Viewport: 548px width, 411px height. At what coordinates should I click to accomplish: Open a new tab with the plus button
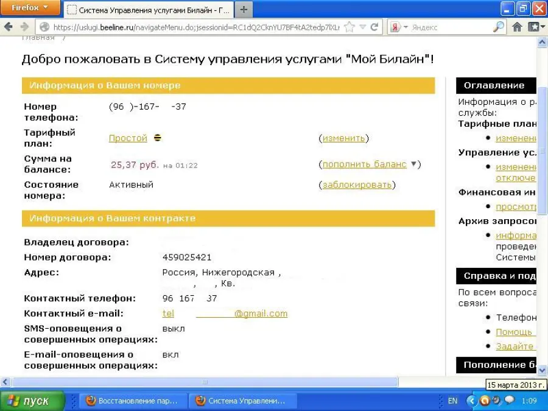[244, 9]
